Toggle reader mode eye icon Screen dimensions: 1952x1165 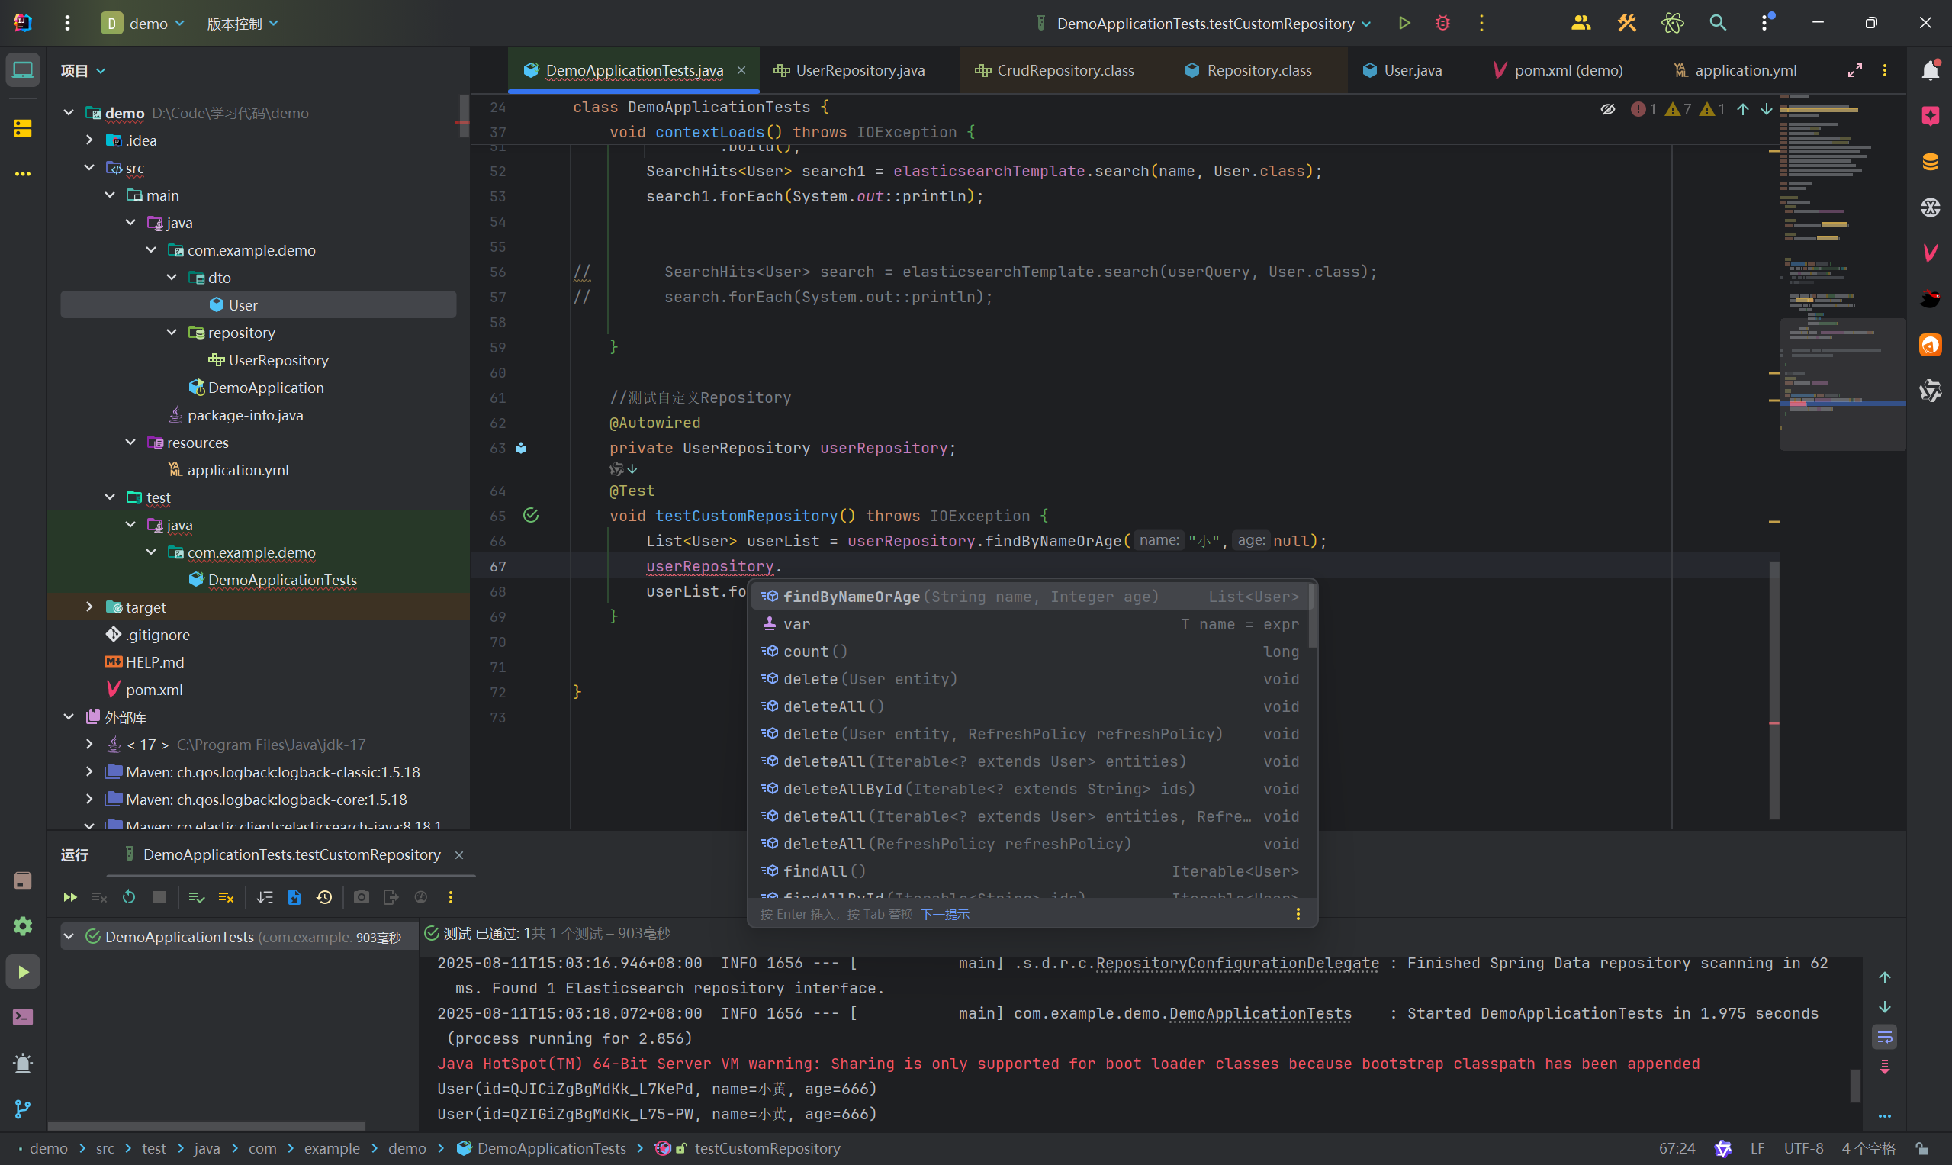(x=1607, y=109)
